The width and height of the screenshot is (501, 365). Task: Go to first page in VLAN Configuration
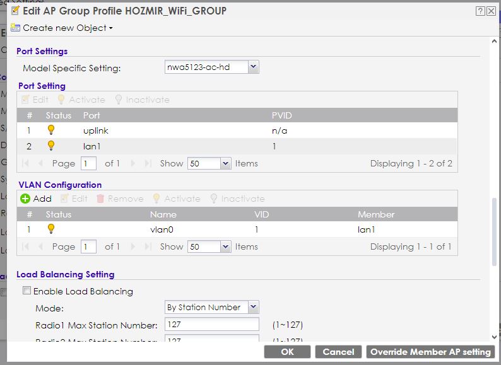[26, 247]
